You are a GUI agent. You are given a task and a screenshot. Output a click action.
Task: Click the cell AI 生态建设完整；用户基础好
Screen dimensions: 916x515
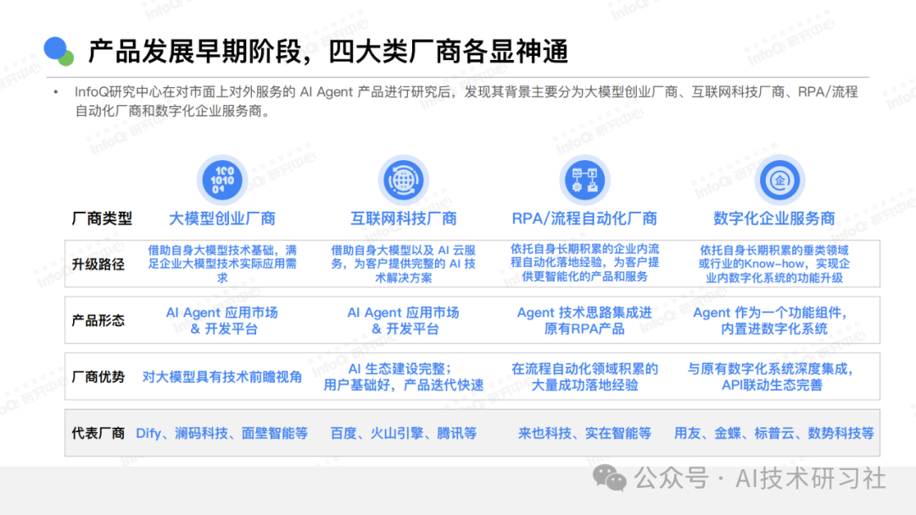pyautogui.click(x=403, y=377)
